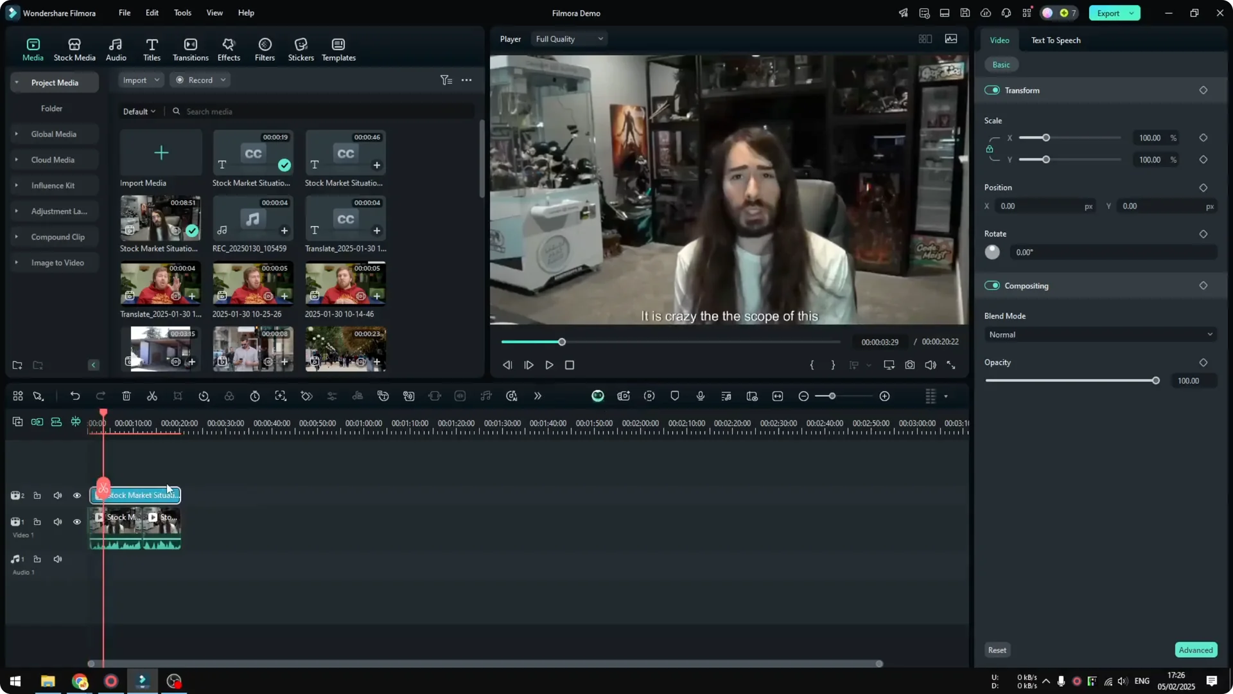Expand the Compound Clip folder
This screenshot has height=694, width=1233.
(x=16, y=236)
